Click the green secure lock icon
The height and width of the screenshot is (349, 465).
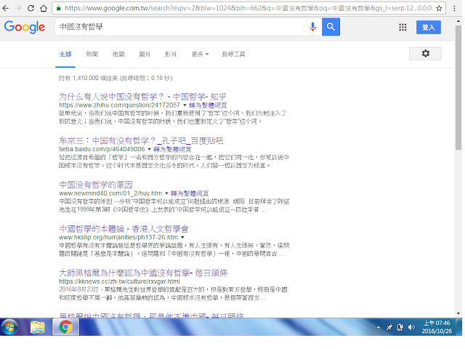pos(58,8)
